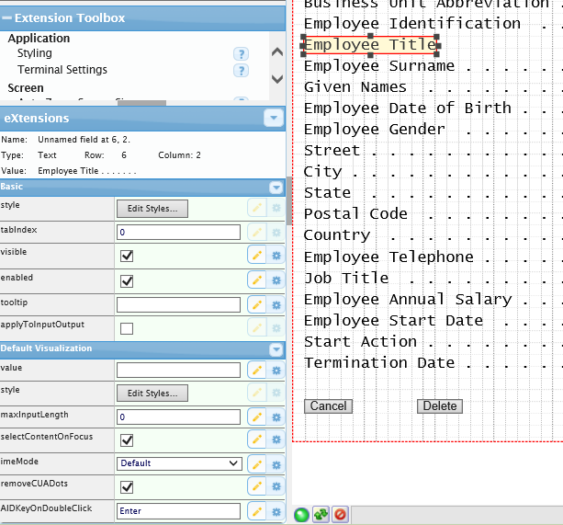Open help icon beside Terminal Settings
563x525 pixels.
click(241, 71)
